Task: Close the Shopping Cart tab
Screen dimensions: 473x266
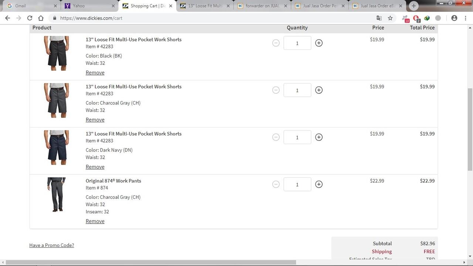Action: point(171,6)
